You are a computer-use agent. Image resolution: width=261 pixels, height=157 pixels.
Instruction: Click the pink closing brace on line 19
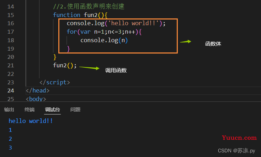point(68,49)
